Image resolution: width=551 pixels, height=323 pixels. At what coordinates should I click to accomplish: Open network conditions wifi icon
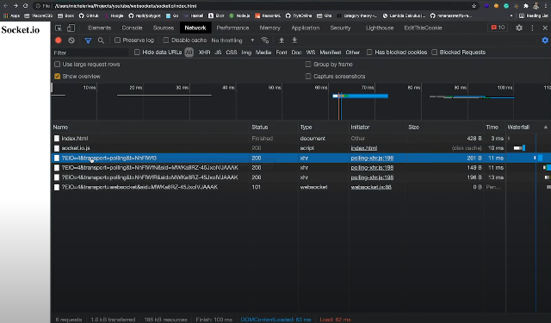265,40
